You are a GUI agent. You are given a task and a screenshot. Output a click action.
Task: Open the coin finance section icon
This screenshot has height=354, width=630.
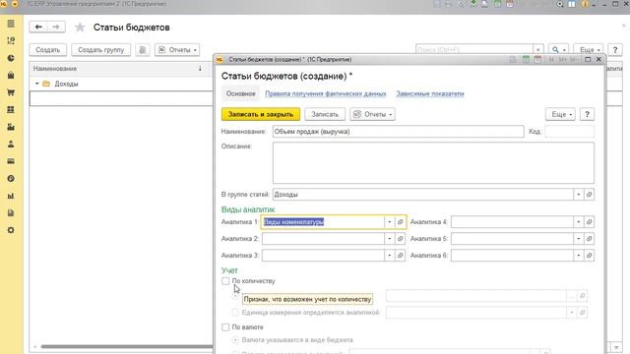click(11, 179)
